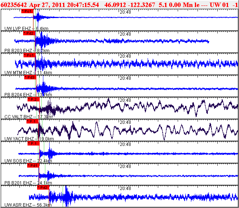The height and width of the screenshot is (208, 239).
Task: Click the 'PB B201 EHZ -- 24.1km' station label
Action: [28, 183]
